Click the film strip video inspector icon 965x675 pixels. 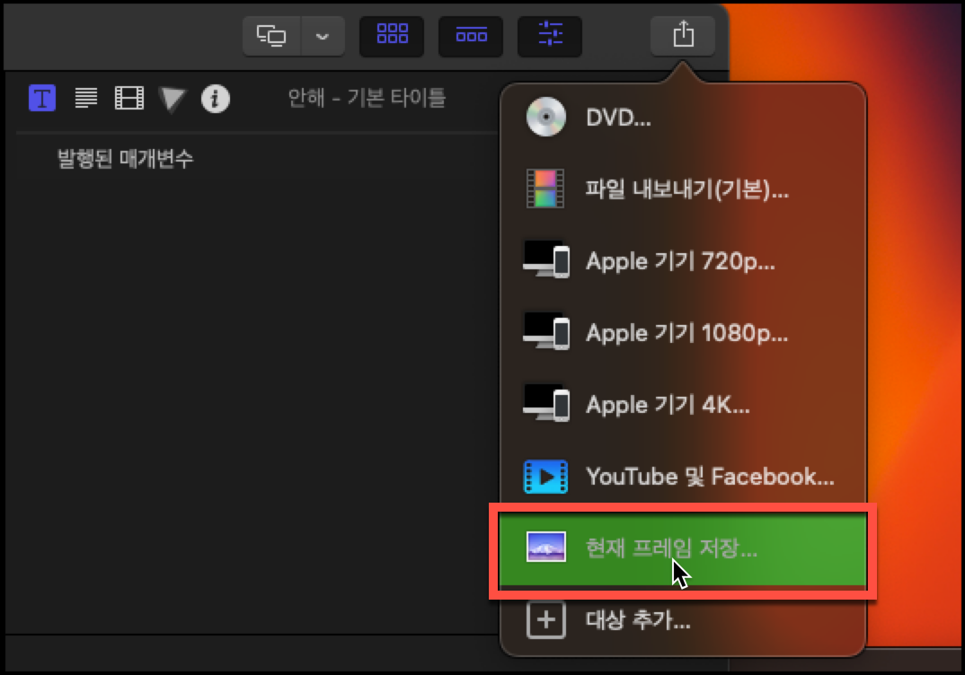tap(128, 99)
